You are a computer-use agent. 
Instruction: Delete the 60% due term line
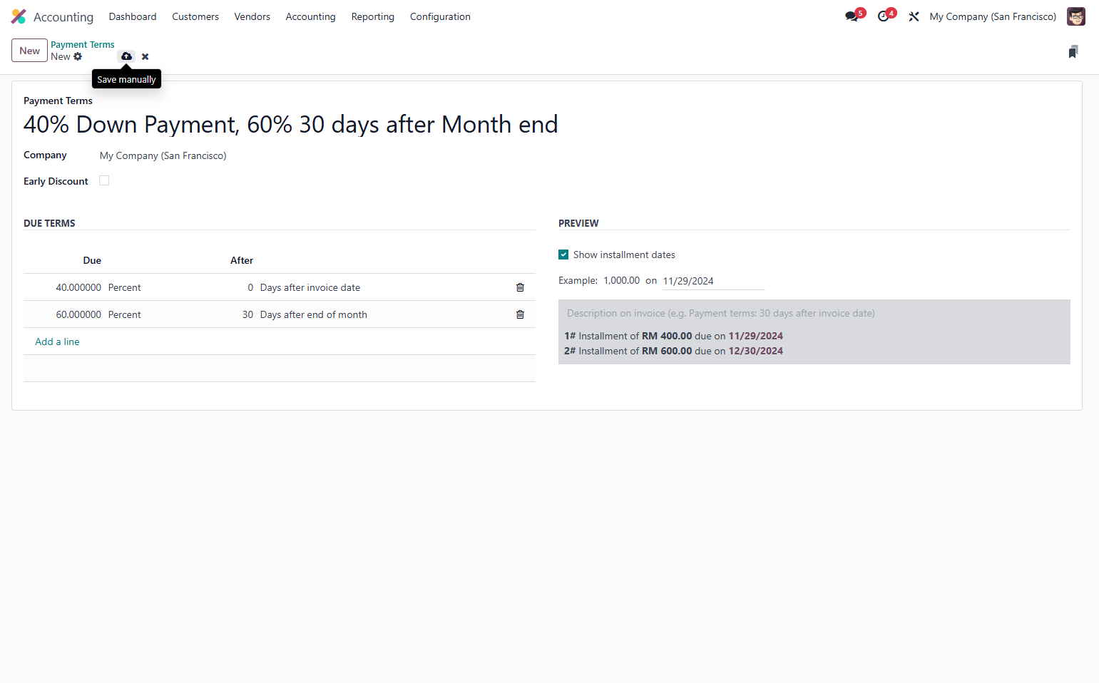point(520,314)
